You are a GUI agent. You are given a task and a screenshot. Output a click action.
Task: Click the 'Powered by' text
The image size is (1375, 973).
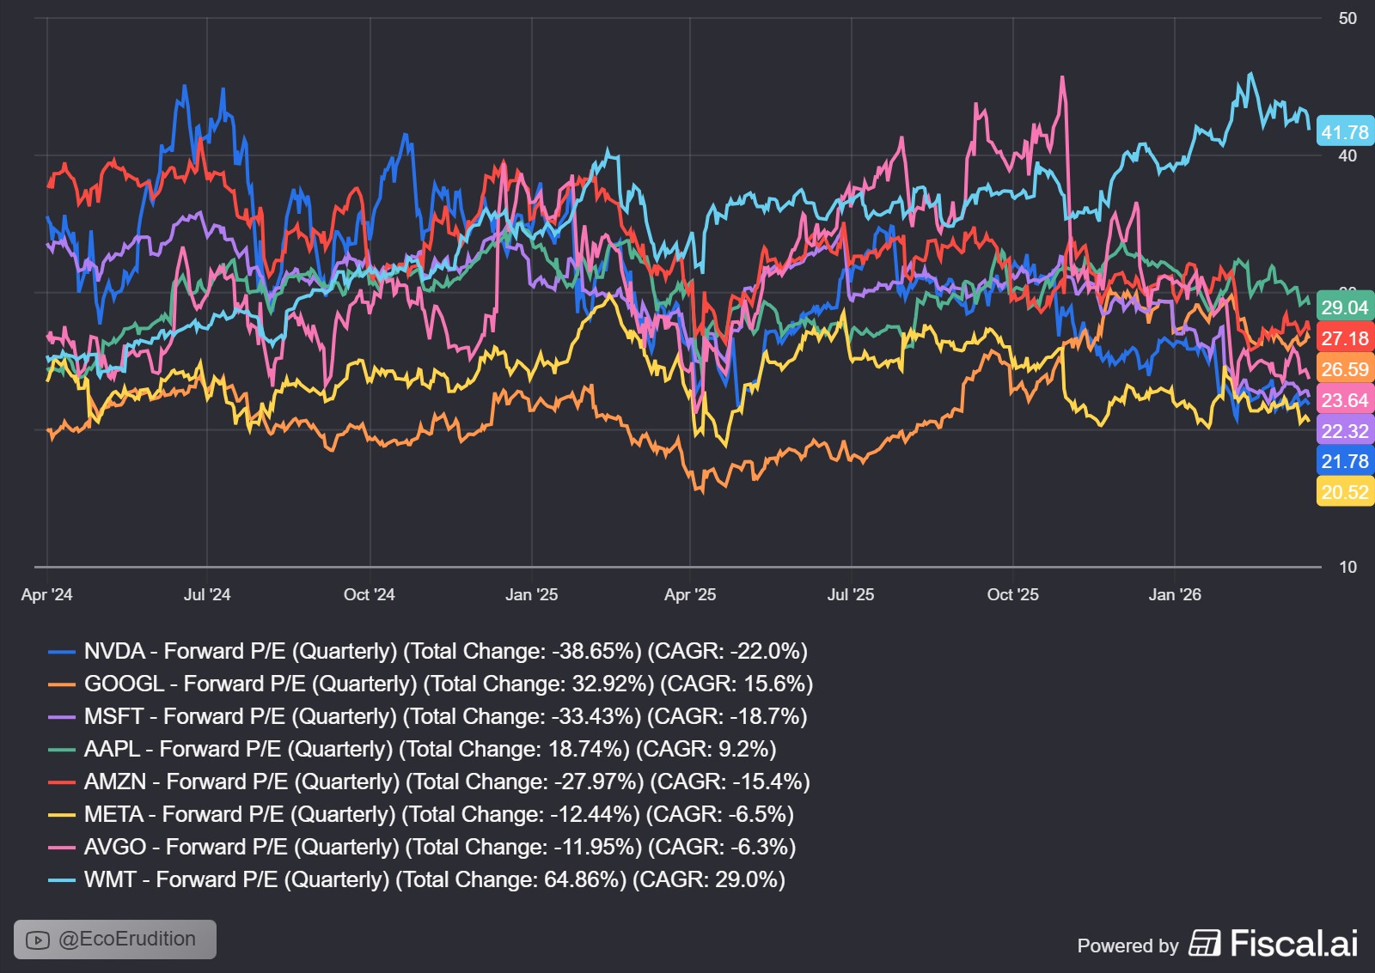[x=1127, y=946]
